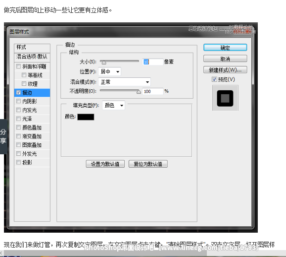The height and width of the screenshot is (257, 286).
Task: Click the 新建样式(W)... button
Action: pyautogui.click(x=225, y=70)
